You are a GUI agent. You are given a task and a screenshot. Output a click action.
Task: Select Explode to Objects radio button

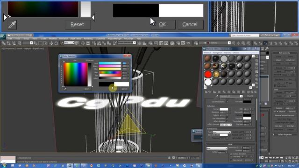pyautogui.click(x=278, y=112)
